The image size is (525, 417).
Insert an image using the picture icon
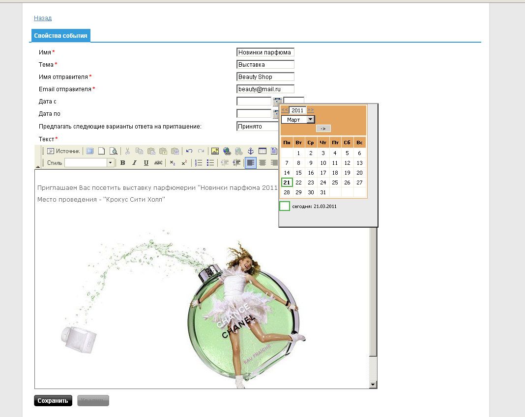215,151
